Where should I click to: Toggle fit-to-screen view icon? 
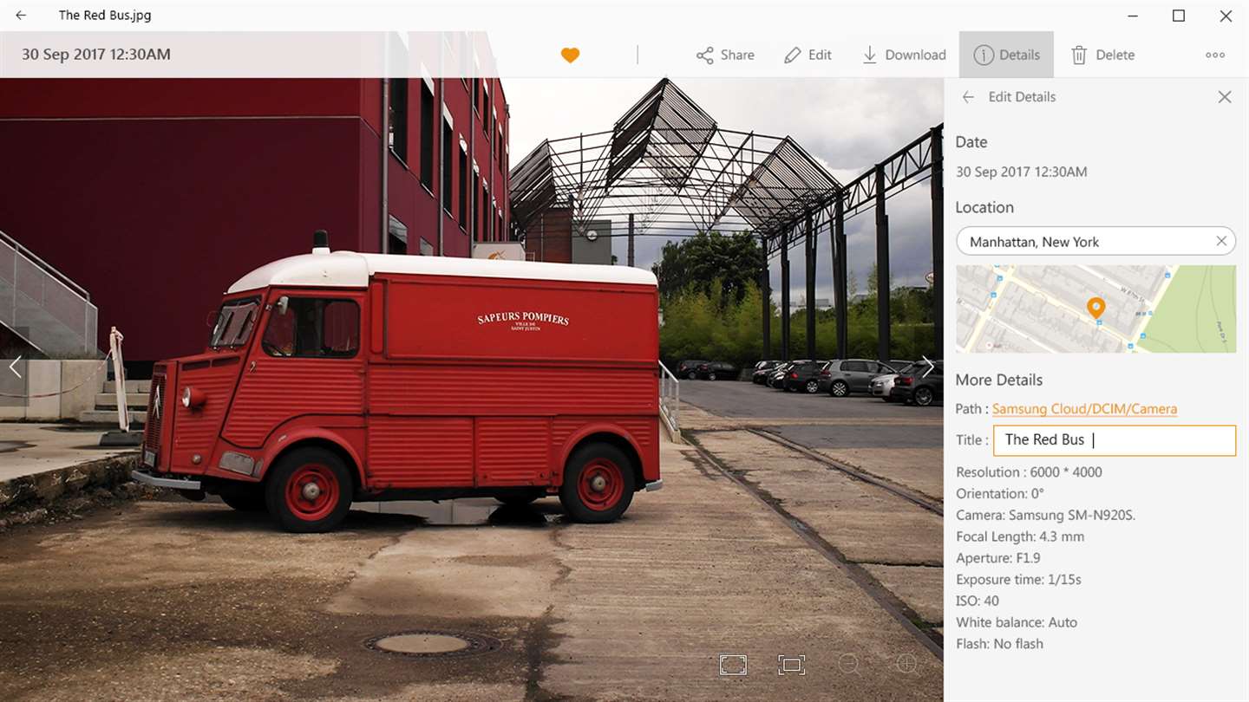pyautogui.click(x=733, y=665)
